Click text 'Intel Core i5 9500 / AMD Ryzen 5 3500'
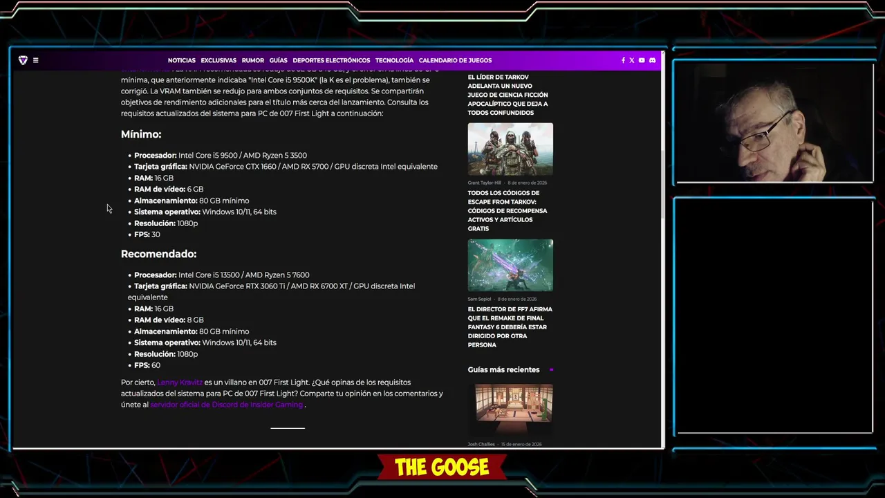The height and width of the screenshot is (498, 885). click(243, 156)
